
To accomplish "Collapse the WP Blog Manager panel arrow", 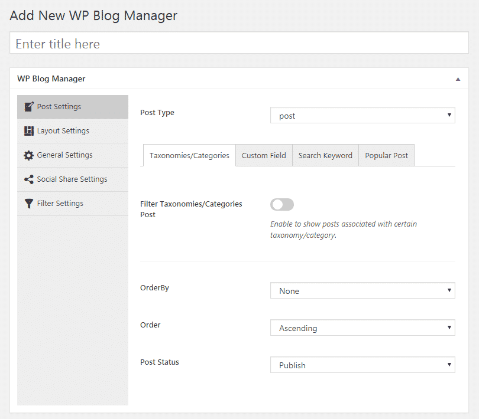I will pyautogui.click(x=458, y=79).
